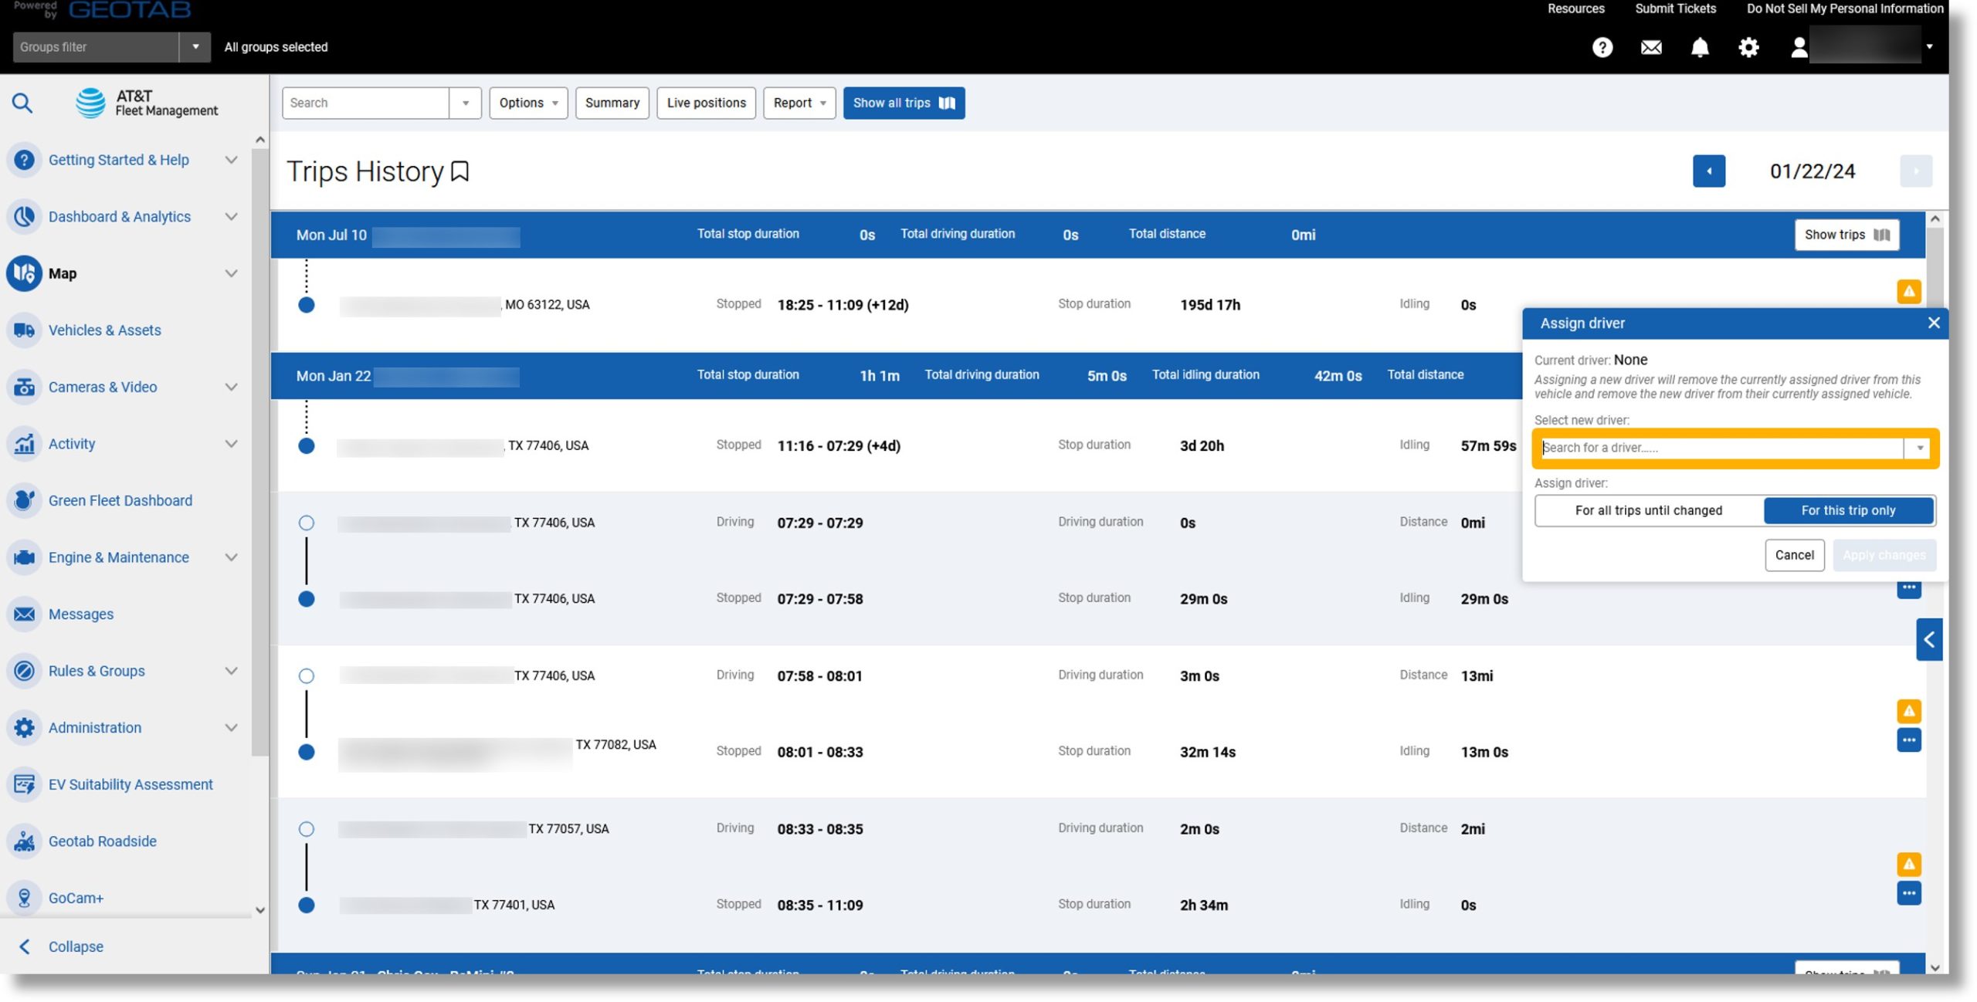
Task: Click the Rules & Groups icon
Action: point(24,671)
